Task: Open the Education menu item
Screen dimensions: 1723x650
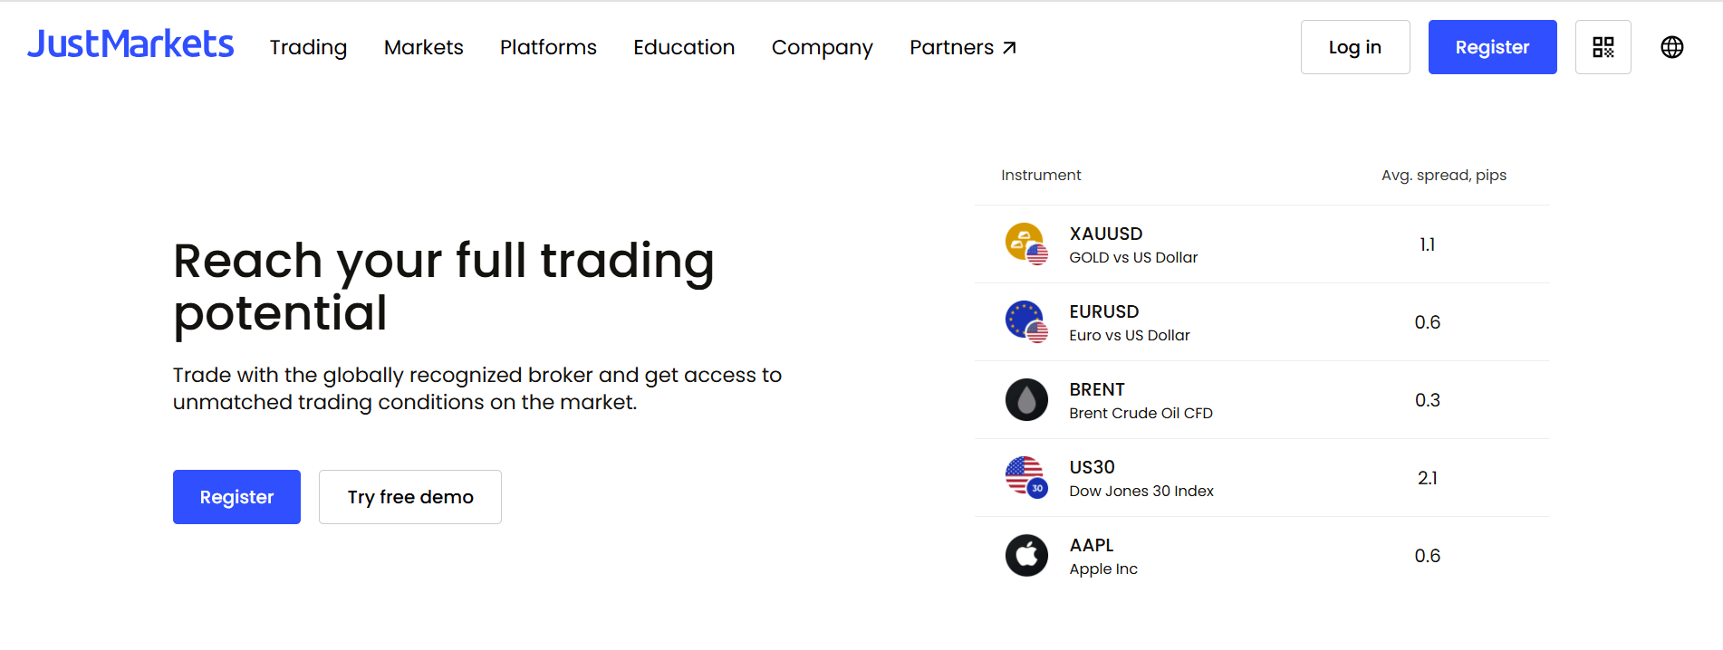Action: [x=684, y=47]
